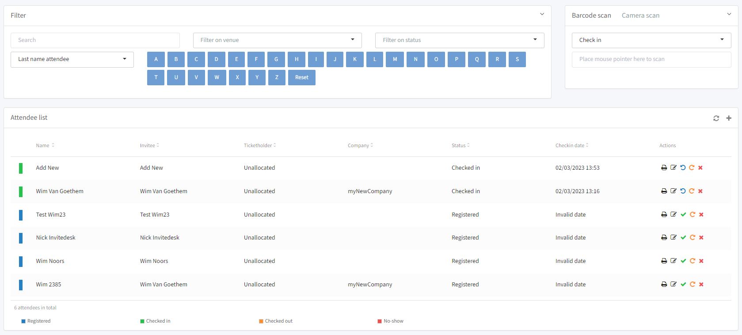Image resolution: width=742 pixels, height=335 pixels.
Task: Edit the Add New attendee row
Action: click(x=674, y=168)
